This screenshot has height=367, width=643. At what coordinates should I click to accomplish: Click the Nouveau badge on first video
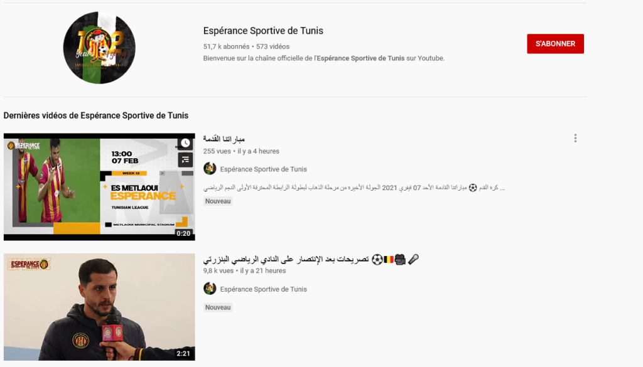point(218,201)
